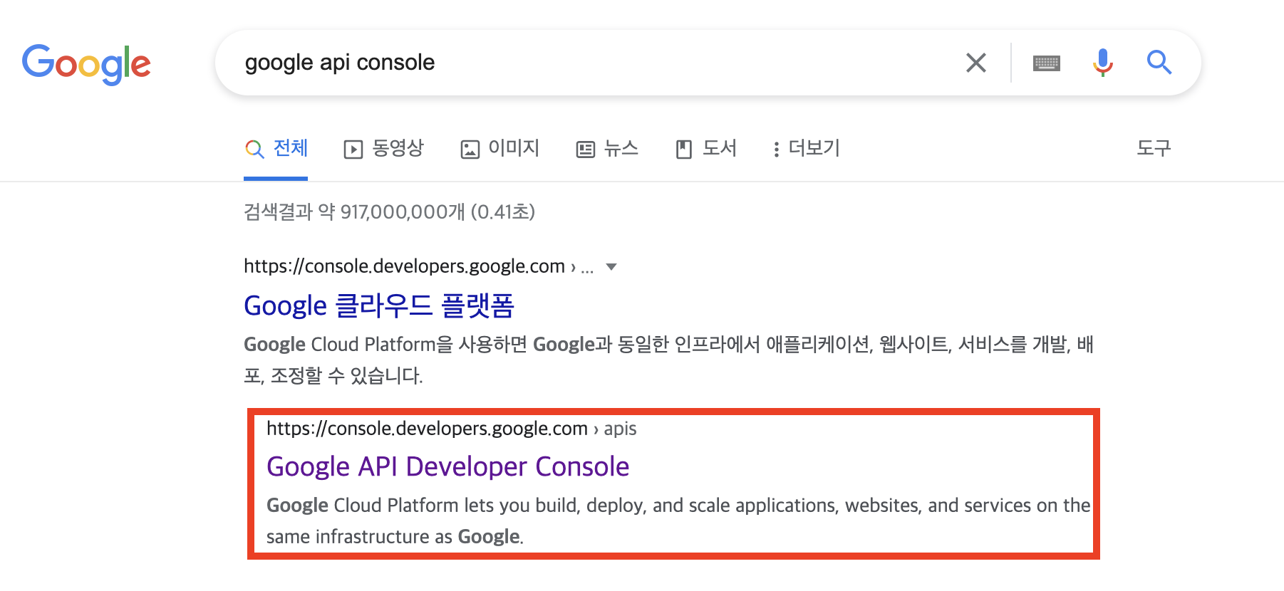Open the on-screen keyboard input tool
The width and height of the screenshot is (1284, 591).
pyautogui.click(x=1046, y=63)
